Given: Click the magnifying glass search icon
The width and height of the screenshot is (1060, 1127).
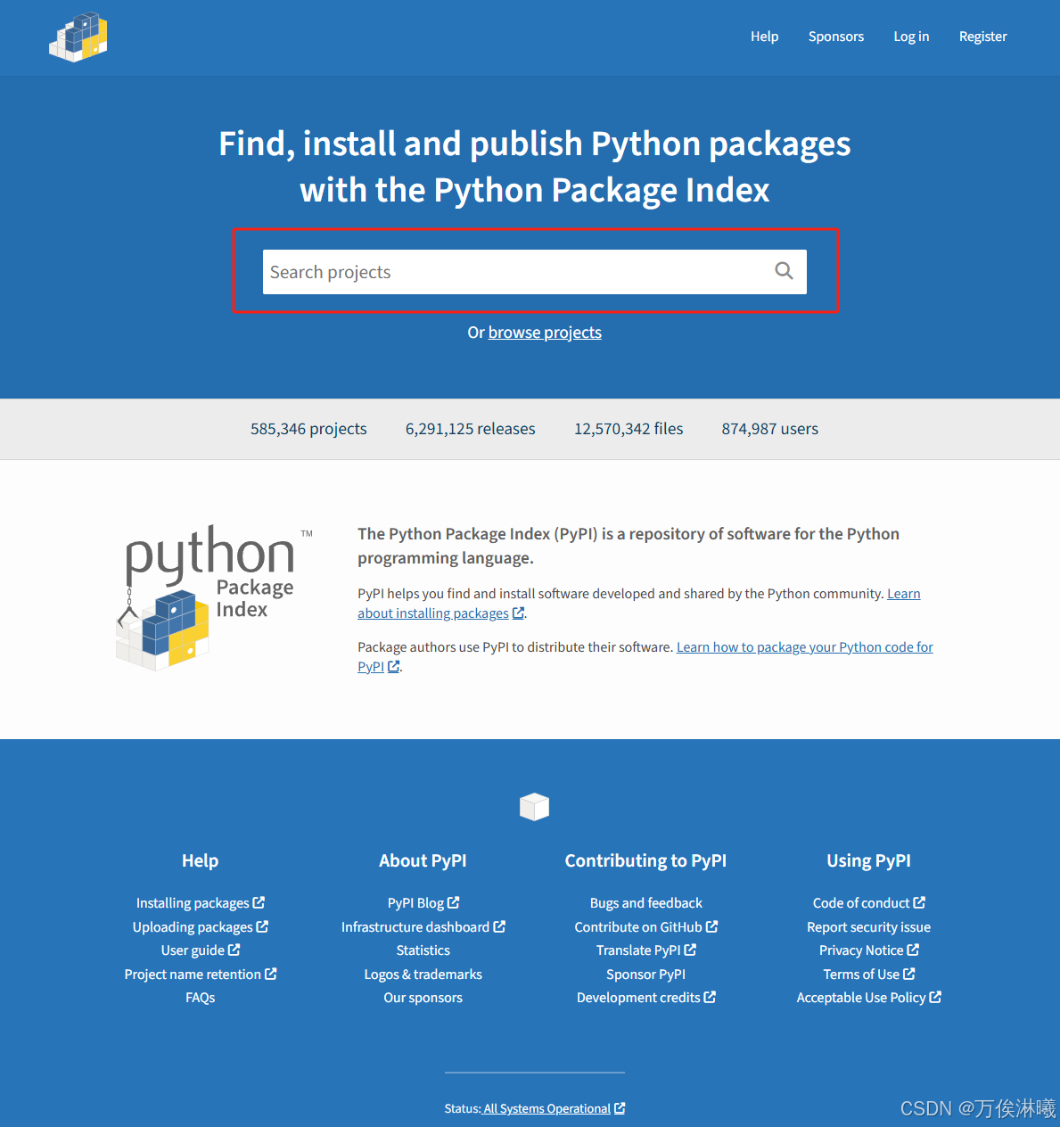Looking at the screenshot, I should (x=784, y=271).
